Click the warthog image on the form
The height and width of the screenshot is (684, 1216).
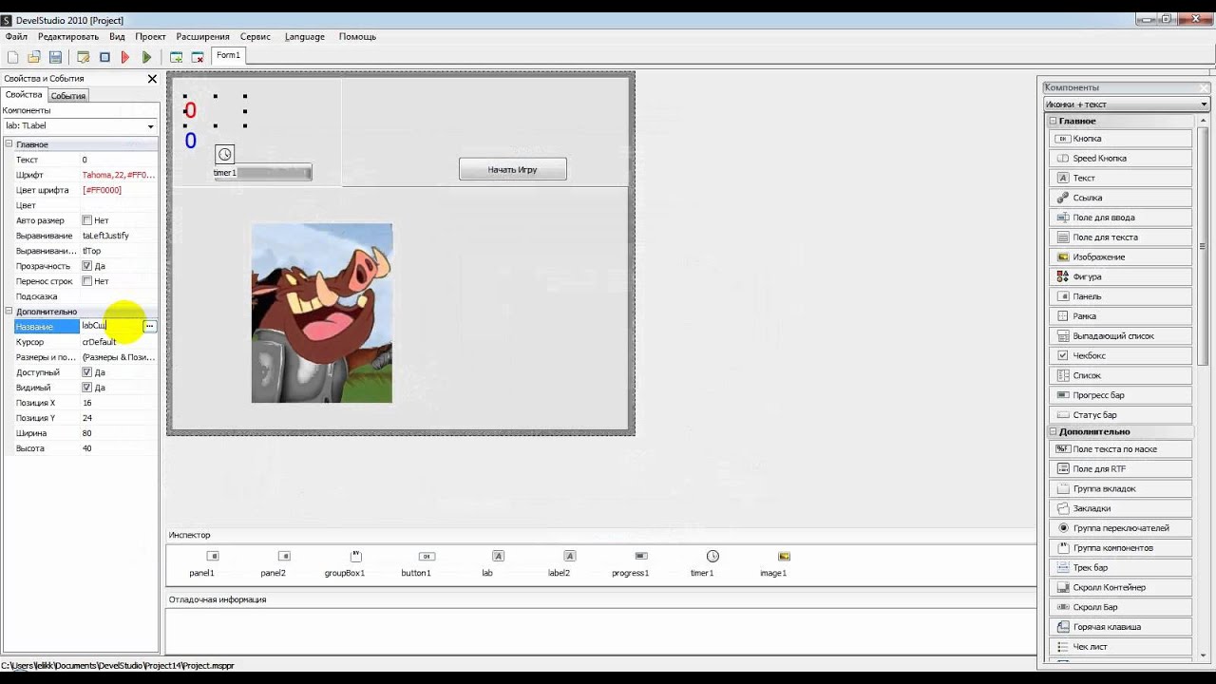(x=322, y=313)
